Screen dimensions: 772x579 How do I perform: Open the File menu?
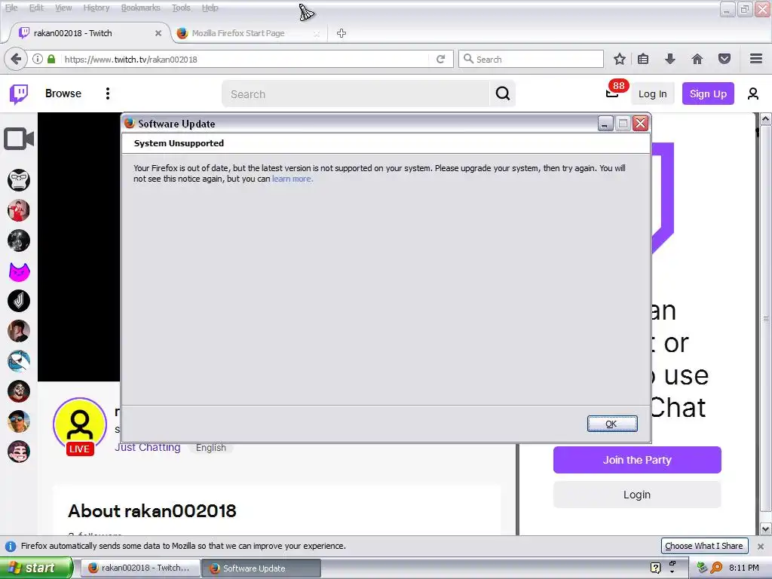point(11,8)
